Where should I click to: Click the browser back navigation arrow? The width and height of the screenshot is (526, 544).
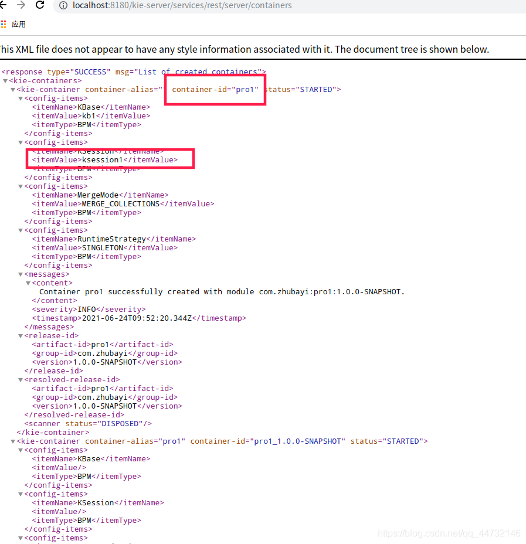6,6
